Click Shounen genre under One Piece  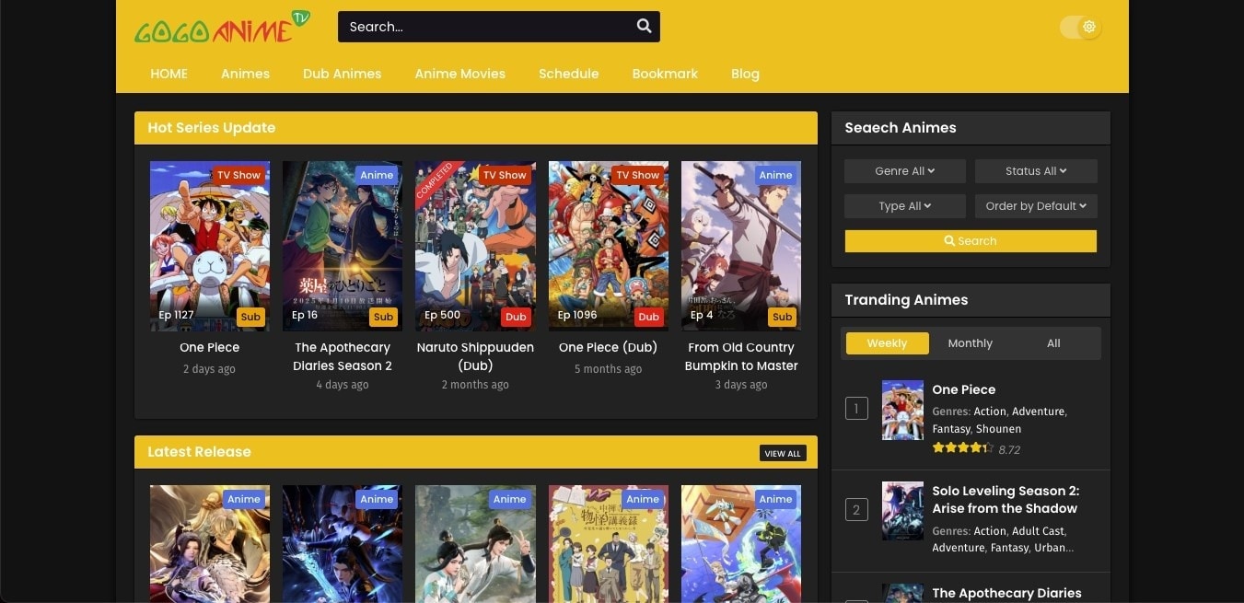[998, 429]
